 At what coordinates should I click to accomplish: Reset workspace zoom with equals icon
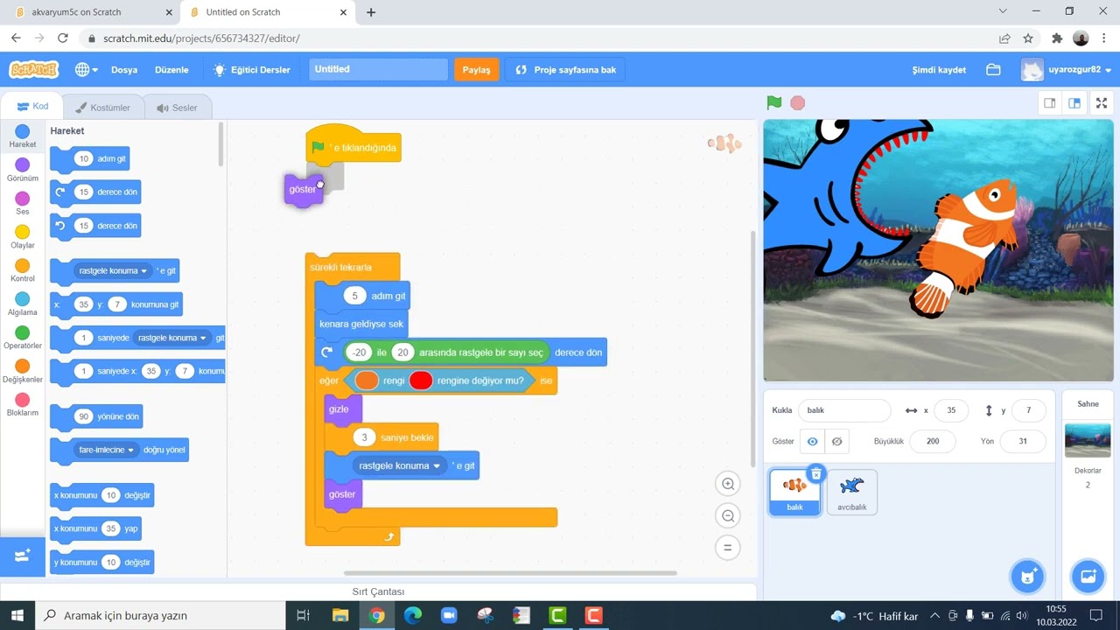[727, 549]
